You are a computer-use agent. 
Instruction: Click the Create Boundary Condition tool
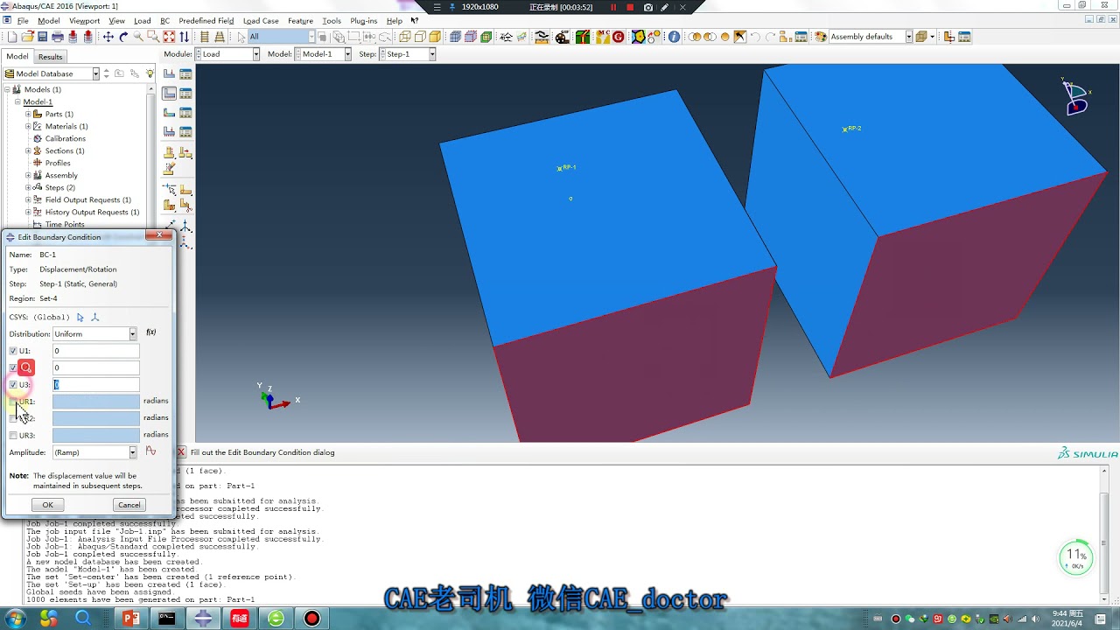(170, 93)
